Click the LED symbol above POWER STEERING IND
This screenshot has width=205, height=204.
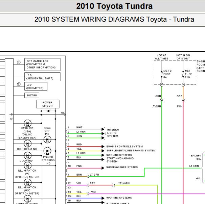click(x=47, y=151)
